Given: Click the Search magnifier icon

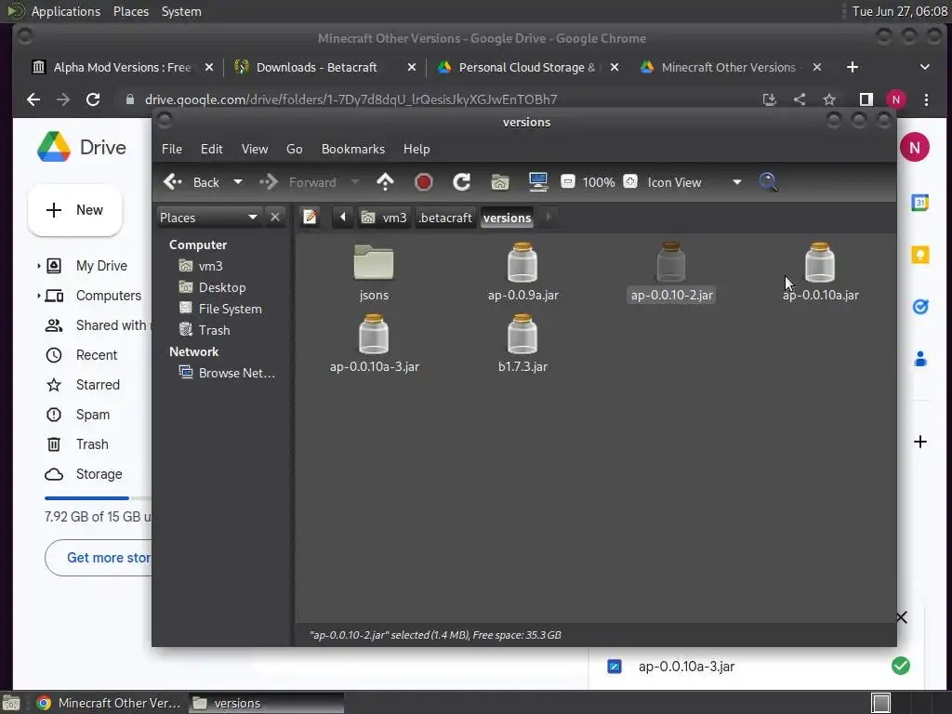Looking at the screenshot, I should click(x=768, y=181).
